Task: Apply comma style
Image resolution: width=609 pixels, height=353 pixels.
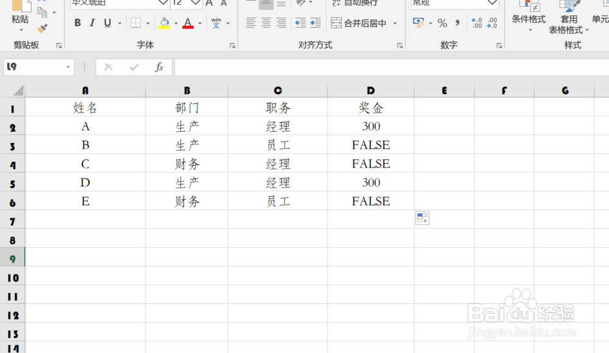Action: [x=457, y=23]
